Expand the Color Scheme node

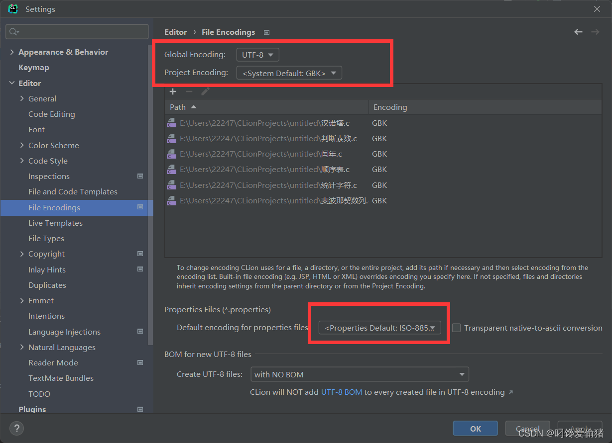pos(22,145)
